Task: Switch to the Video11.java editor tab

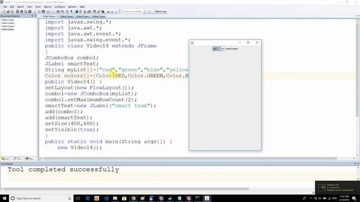Action: (99, 16)
